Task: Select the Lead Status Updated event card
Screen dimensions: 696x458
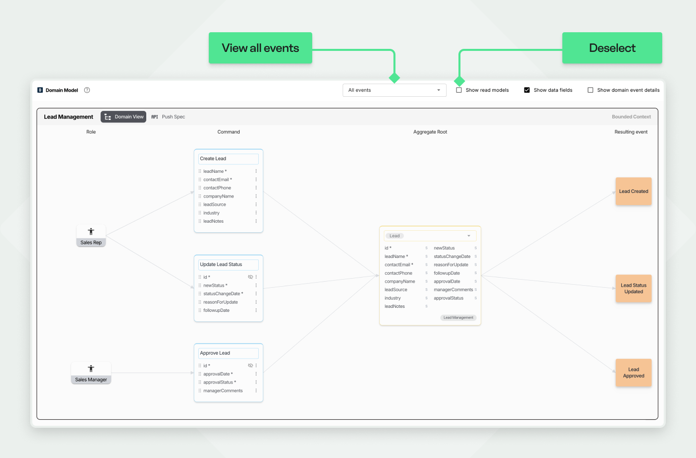Action: pos(633,288)
